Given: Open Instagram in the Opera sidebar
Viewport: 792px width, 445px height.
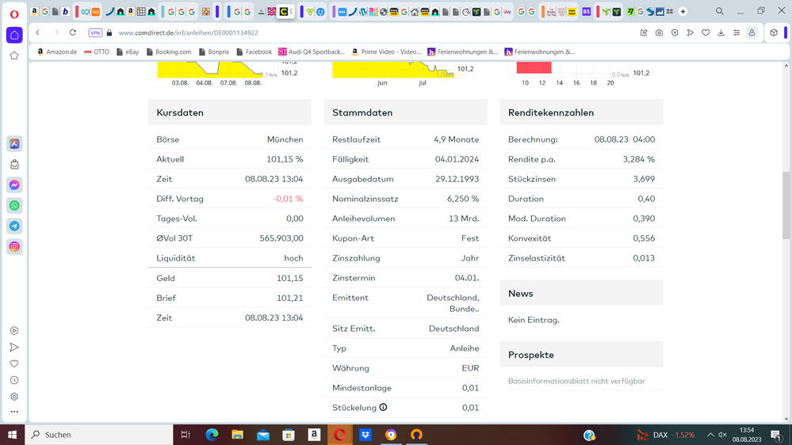Looking at the screenshot, I should [x=14, y=247].
